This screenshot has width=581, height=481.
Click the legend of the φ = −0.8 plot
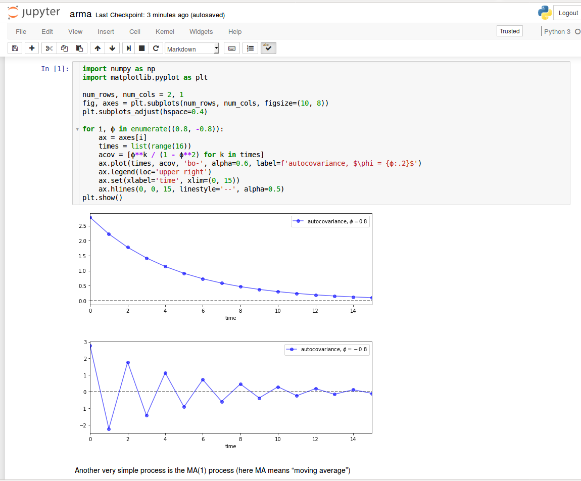pos(327,350)
